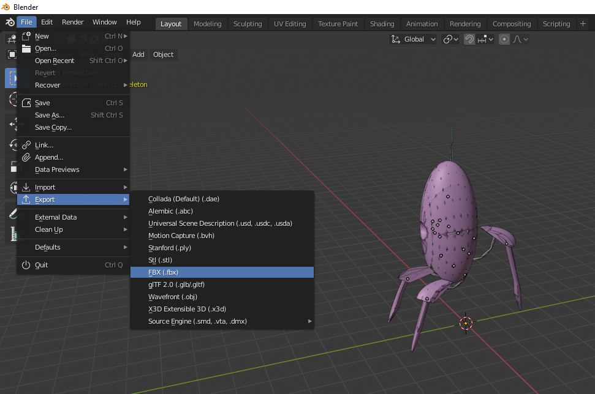Open the pivot point selector icon
Image resolution: width=595 pixels, height=394 pixels.
click(x=450, y=39)
